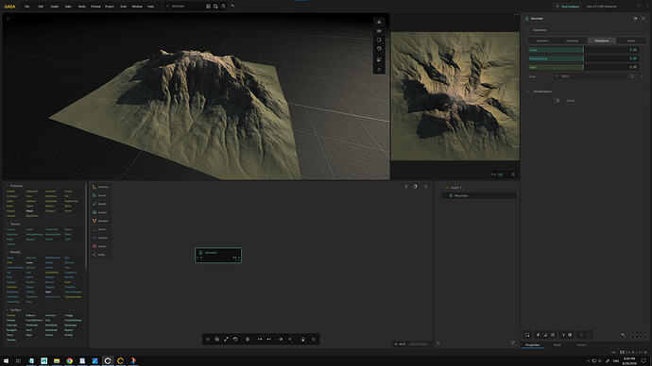
Task: Collapse the Primitives node library section
Action: [8, 186]
